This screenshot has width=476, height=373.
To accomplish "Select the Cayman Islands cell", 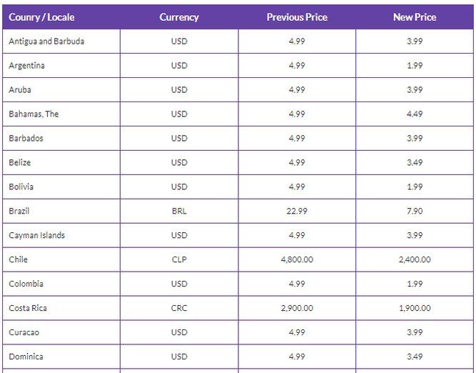I will click(x=36, y=236).
